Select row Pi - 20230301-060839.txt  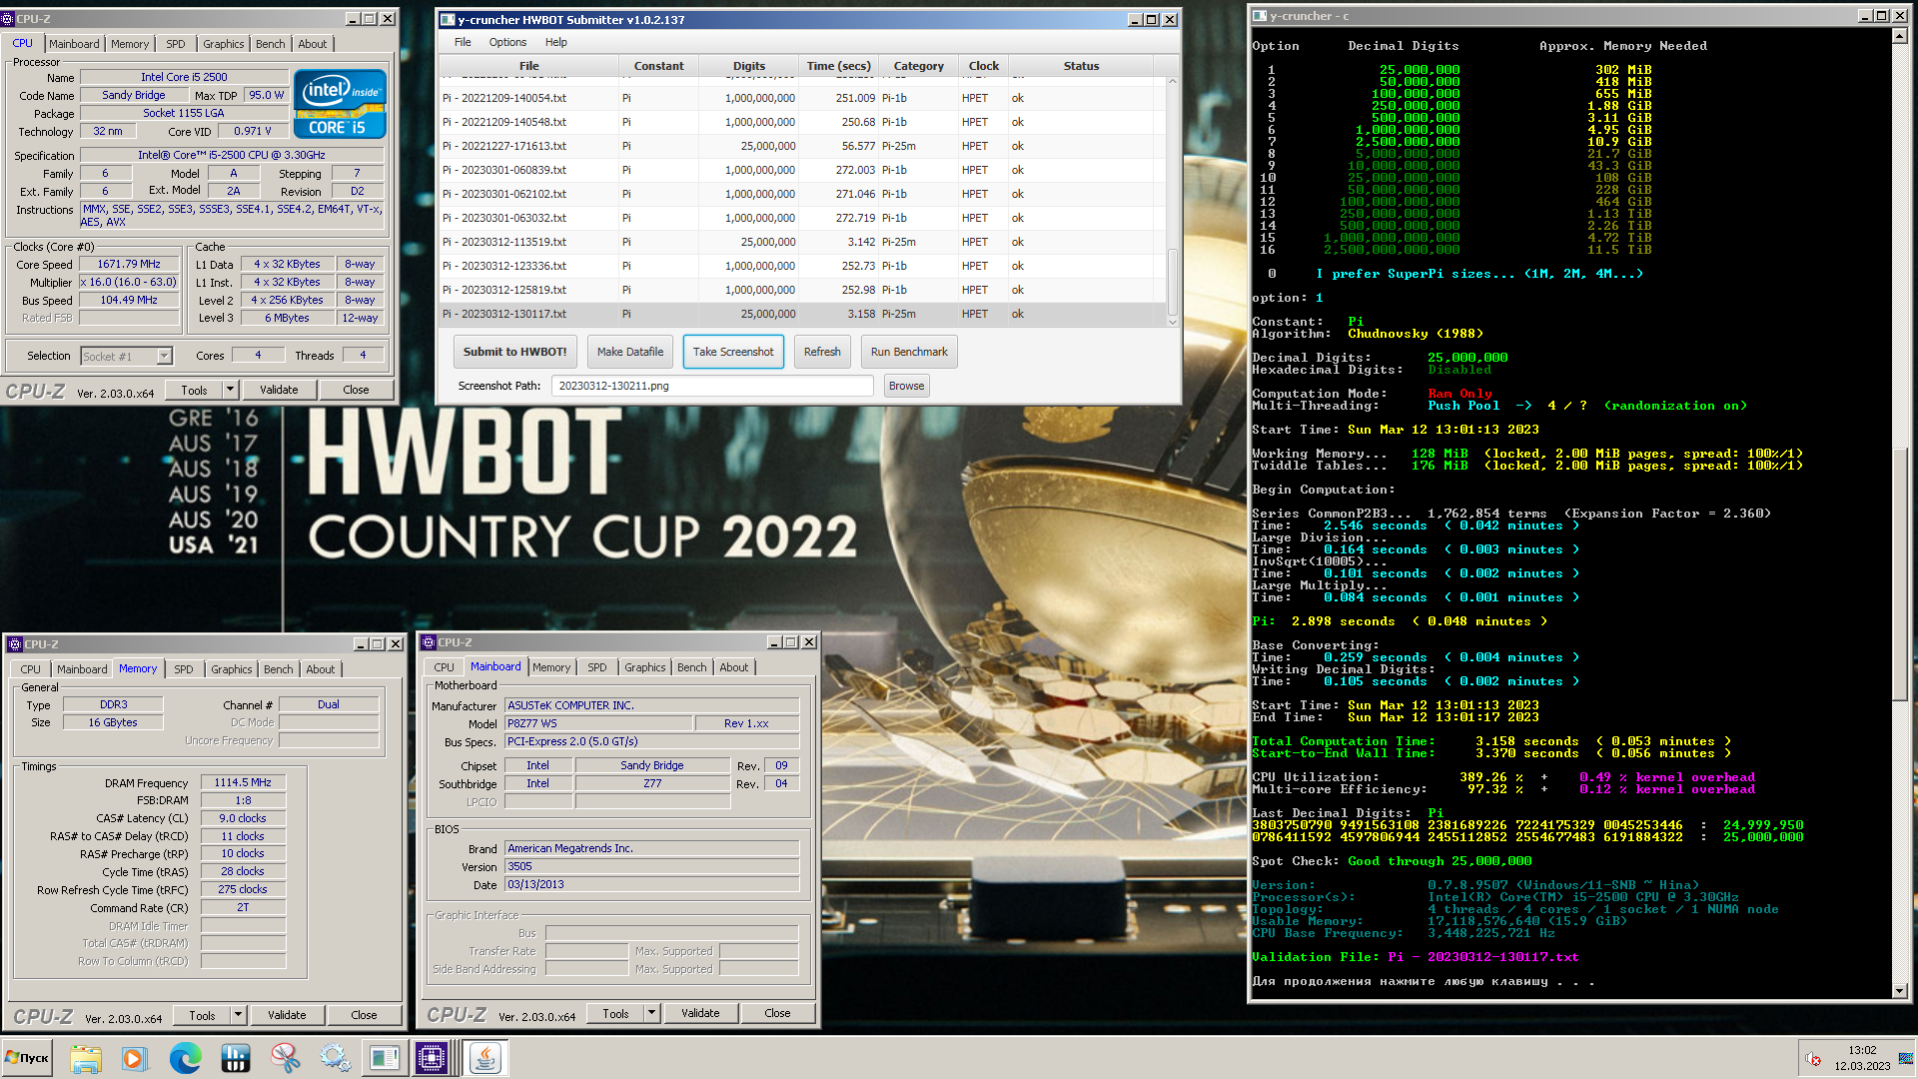point(802,170)
